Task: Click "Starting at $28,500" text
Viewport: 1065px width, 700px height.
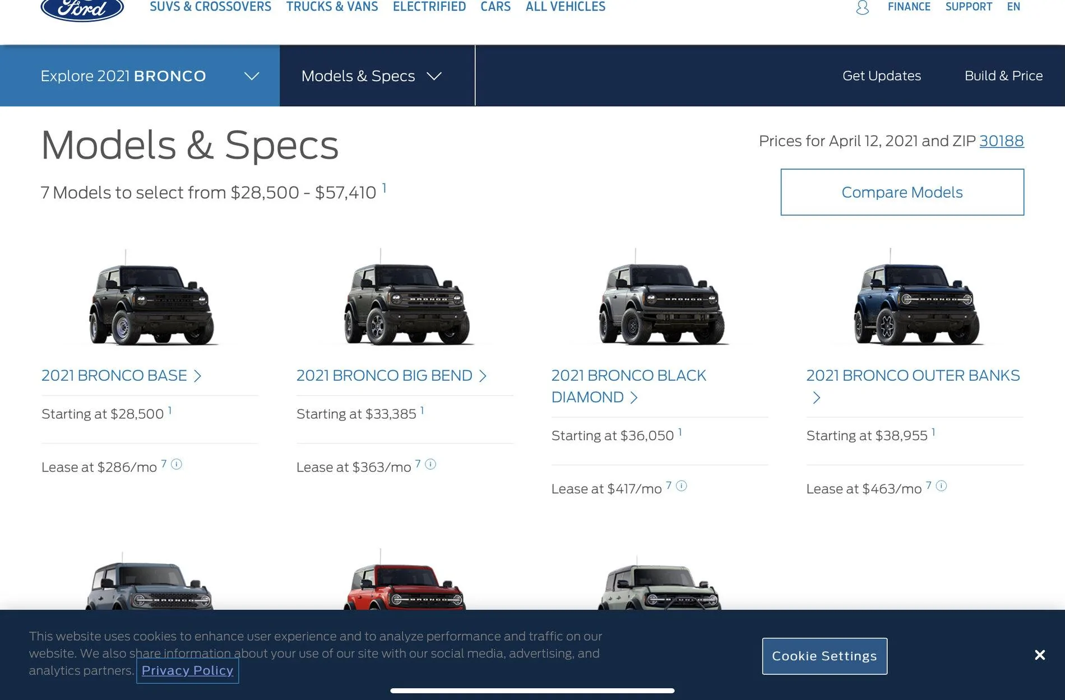Action: 103,414
